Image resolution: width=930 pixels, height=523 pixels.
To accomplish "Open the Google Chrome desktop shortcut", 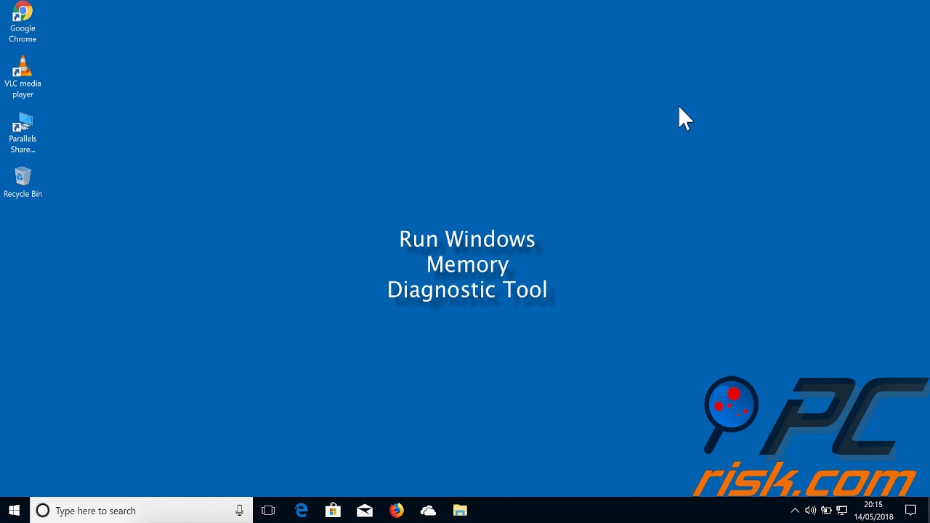I will (23, 23).
